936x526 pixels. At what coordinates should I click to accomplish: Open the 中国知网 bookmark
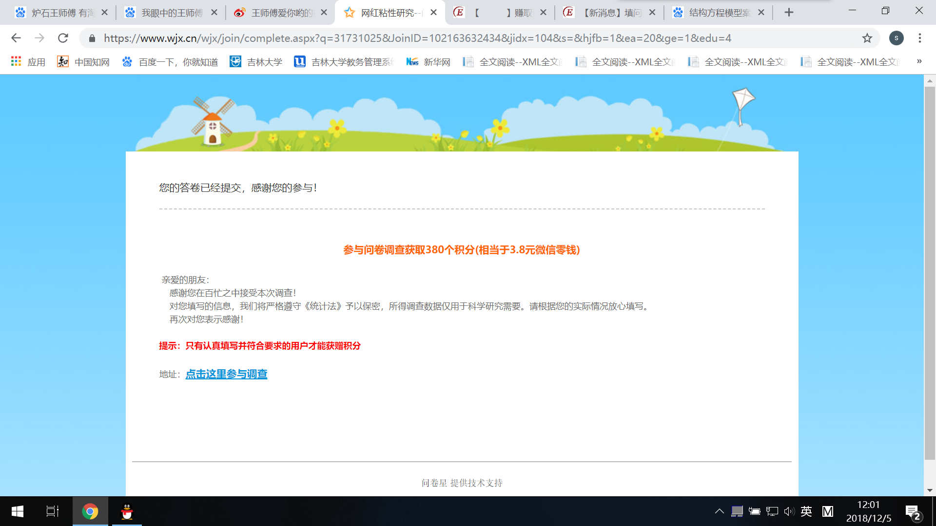tap(83, 62)
